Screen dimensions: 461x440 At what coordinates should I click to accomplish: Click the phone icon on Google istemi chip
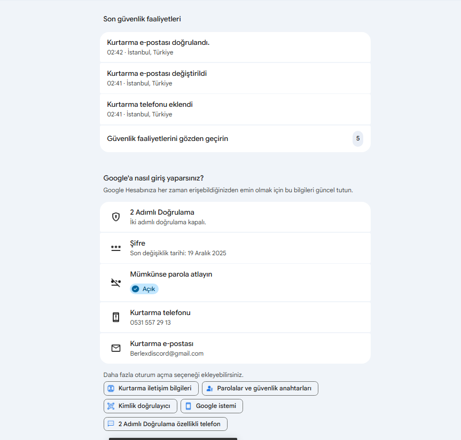[189, 406]
